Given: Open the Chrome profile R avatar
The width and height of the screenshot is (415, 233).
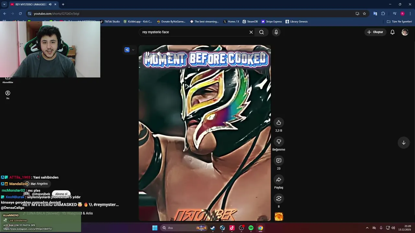Looking at the screenshot, I should coord(402,14).
